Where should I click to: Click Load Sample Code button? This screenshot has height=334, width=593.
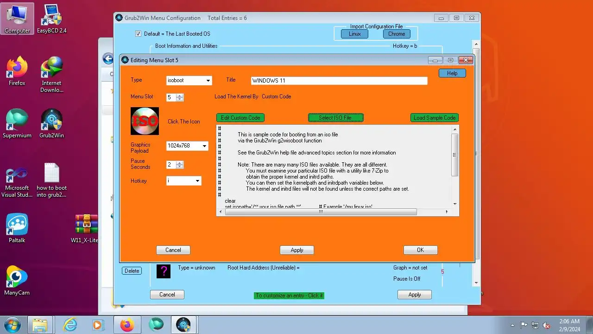(x=435, y=118)
